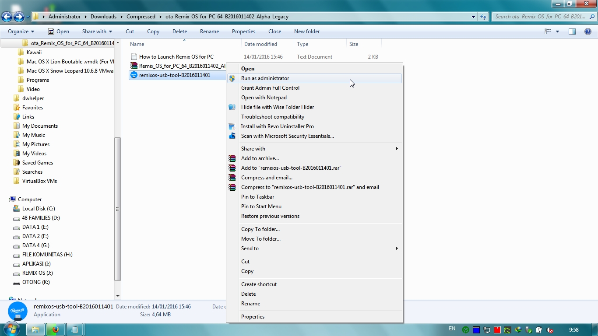The height and width of the screenshot is (336, 598).
Task: Click the Forward navigation arrow
Action: (19, 17)
